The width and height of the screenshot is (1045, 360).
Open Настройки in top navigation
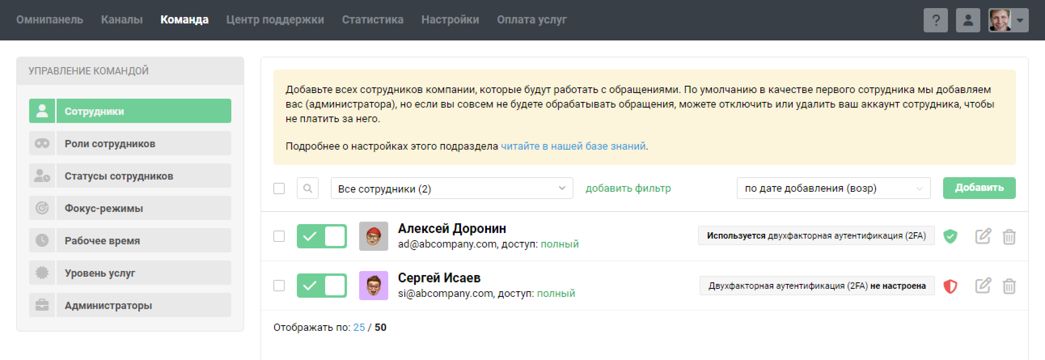[x=450, y=19]
